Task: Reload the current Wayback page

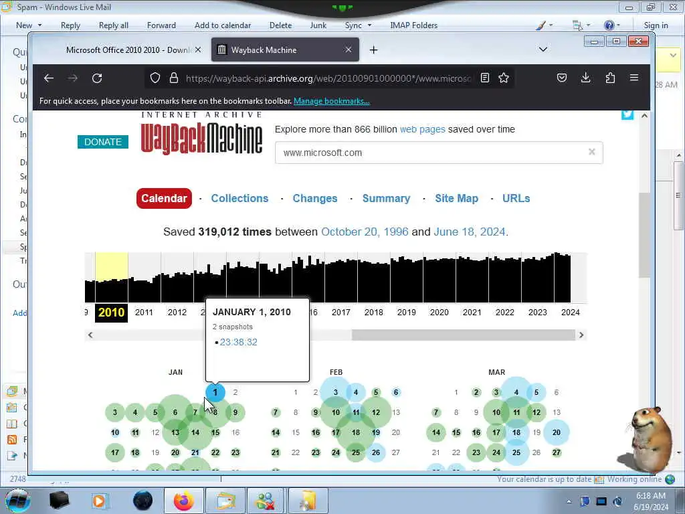Action: click(x=97, y=78)
